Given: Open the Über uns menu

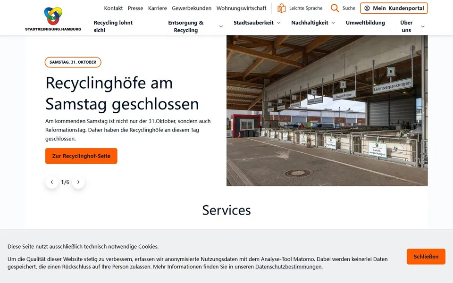Looking at the screenshot, I should 406,26.
